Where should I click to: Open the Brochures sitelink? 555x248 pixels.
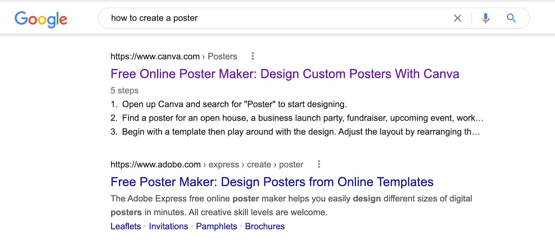click(x=265, y=226)
